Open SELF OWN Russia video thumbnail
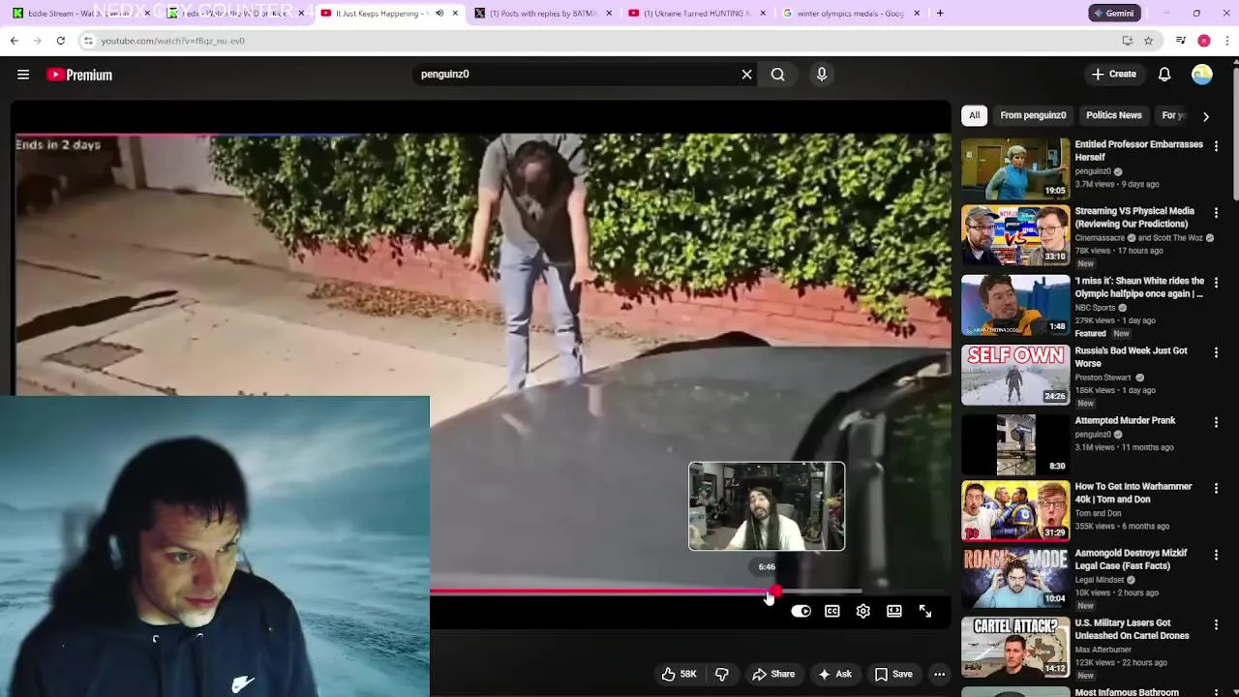The image size is (1239, 697). [1015, 375]
